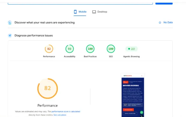
Task: Click the Agentic Browsing label text
Action: coord(131,57)
